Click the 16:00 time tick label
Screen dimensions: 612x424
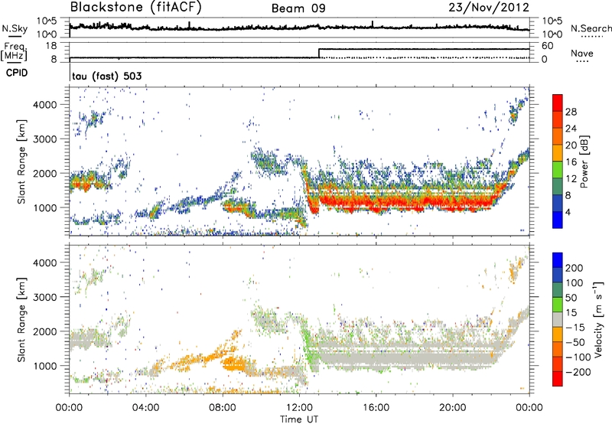point(376,408)
